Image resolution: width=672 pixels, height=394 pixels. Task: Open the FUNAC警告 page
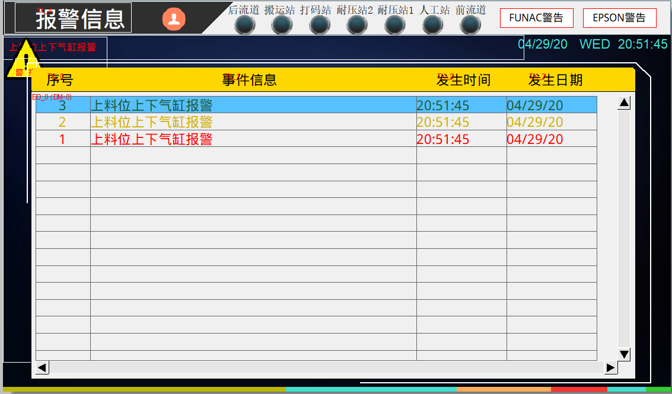[536, 18]
